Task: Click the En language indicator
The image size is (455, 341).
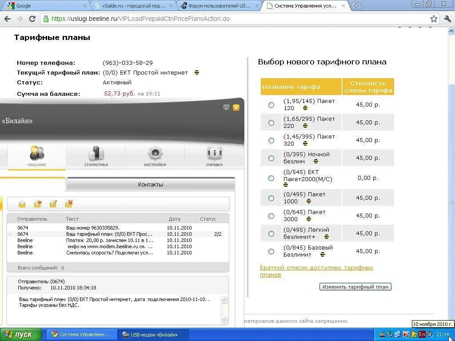Action: pos(422,335)
